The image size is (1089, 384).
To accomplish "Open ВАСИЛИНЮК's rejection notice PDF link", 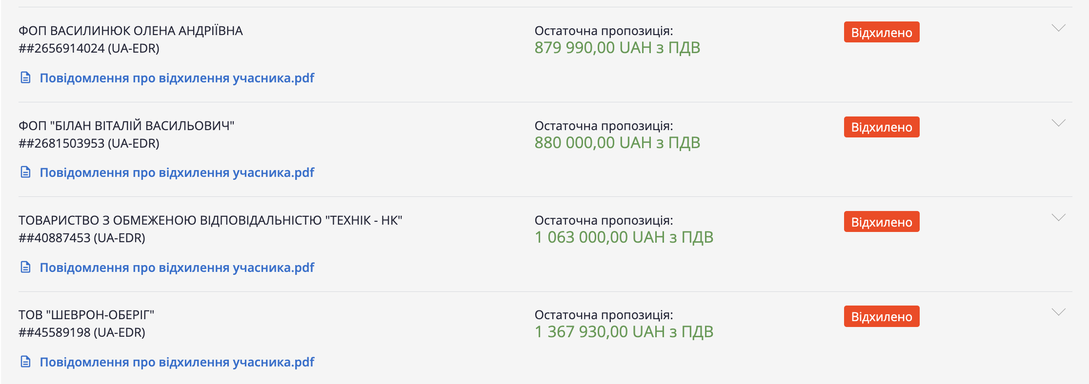I will point(177,78).
